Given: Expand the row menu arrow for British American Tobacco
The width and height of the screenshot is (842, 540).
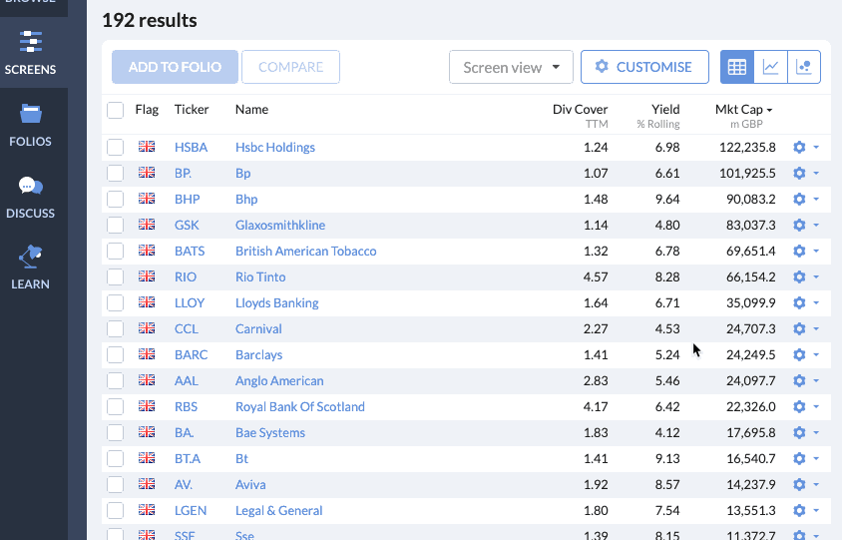Looking at the screenshot, I should pos(816,251).
